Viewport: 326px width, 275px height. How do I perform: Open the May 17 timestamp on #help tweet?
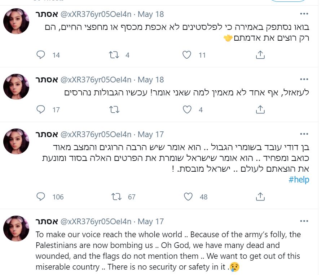151,135
